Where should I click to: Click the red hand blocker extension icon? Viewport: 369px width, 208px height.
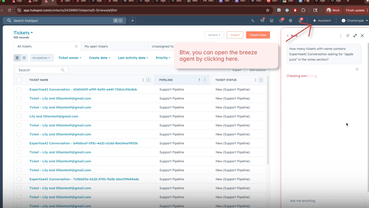[295, 10]
